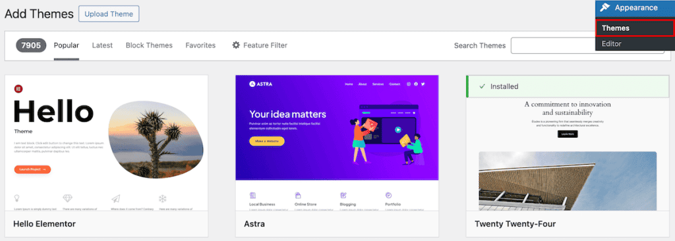Click the Feature Filter gear icon
Image resolution: width=675 pixels, height=241 pixels.
pyautogui.click(x=236, y=45)
